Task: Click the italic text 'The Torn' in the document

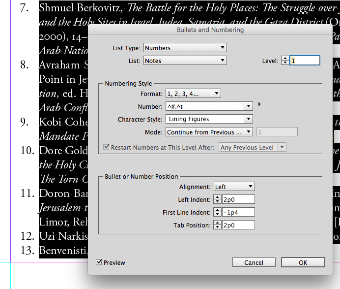Action: pos(59,179)
